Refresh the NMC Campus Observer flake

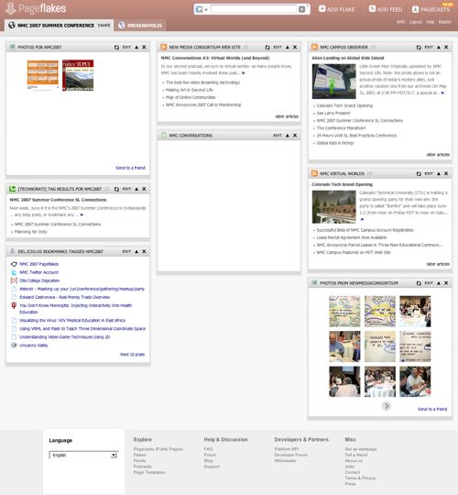(419, 47)
